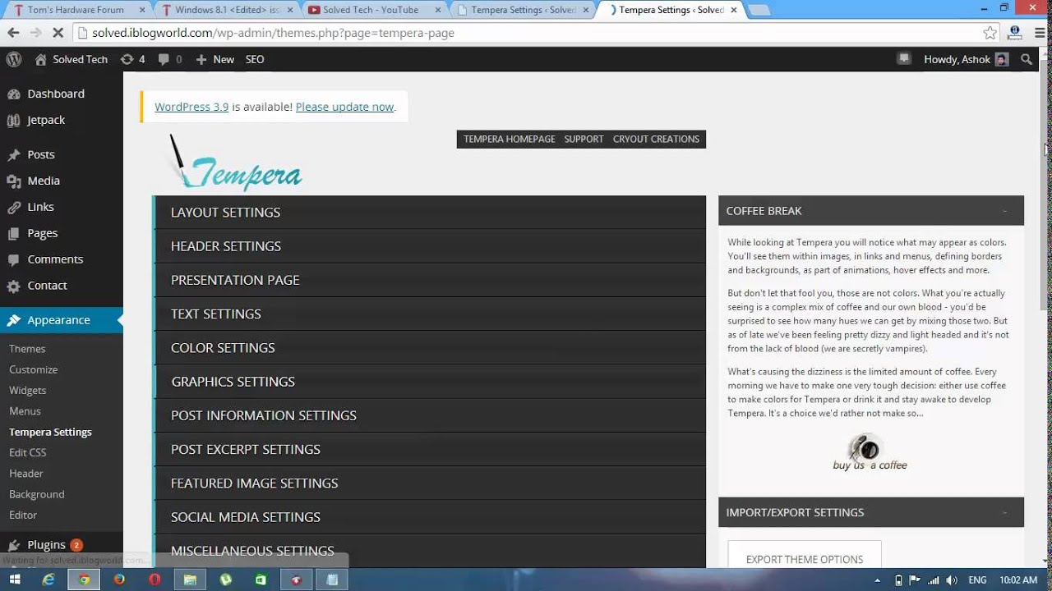
Task: Launch Internet Explorer from the taskbar
Action: tap(48, 580)
